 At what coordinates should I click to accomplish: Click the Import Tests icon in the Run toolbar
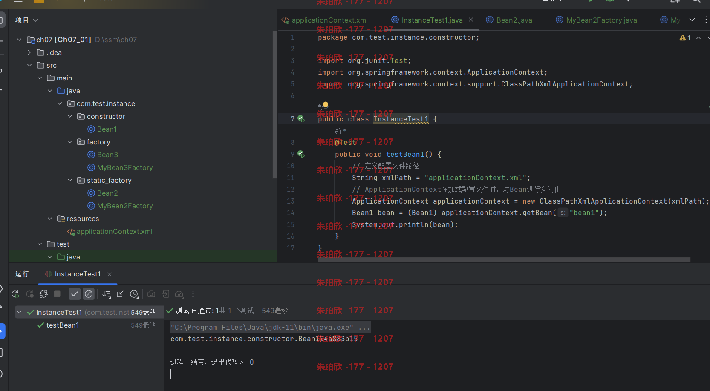click(166, 294)
